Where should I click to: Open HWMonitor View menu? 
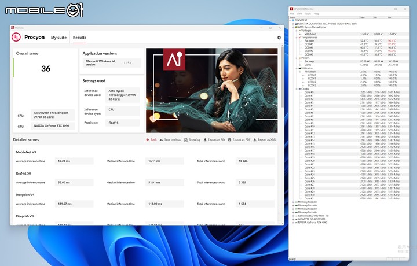click(299, 13)
